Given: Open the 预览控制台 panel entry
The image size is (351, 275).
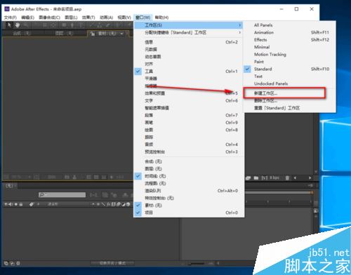Looking at the screenshot, I should (x=189, y=152).
